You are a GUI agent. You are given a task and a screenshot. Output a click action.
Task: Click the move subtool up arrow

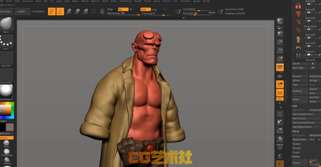pos(313,64)
